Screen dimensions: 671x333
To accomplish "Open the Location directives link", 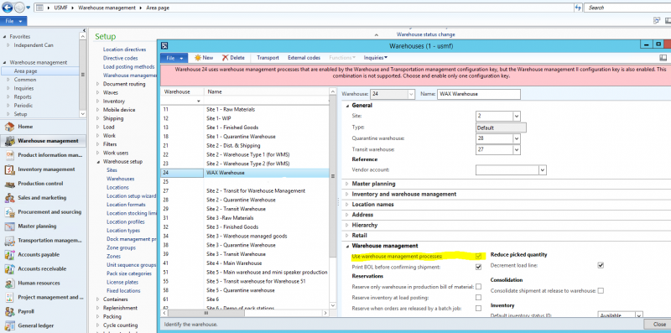I will (x=124, y=49).
